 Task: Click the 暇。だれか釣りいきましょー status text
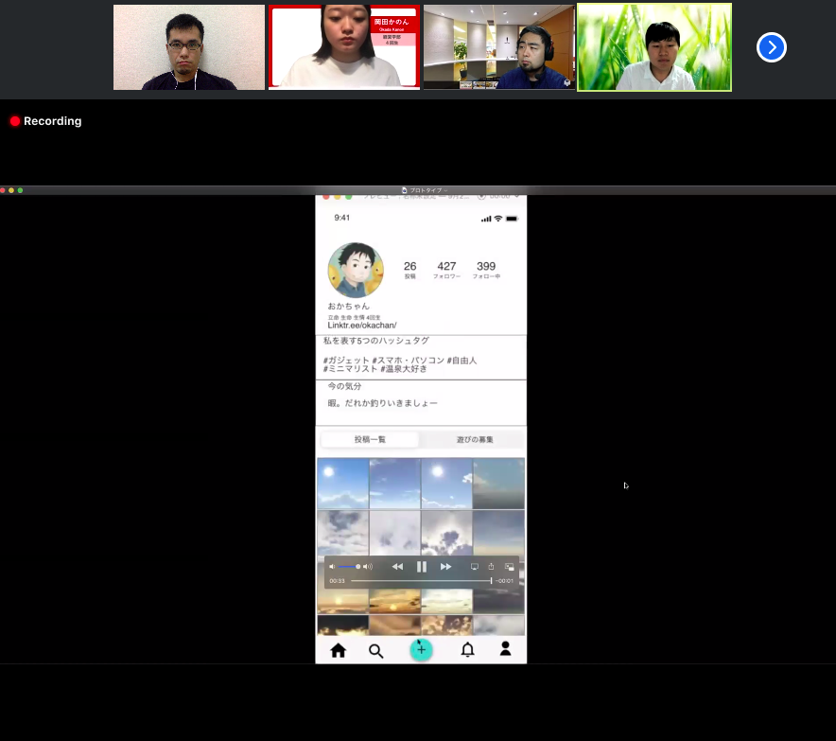382,403
